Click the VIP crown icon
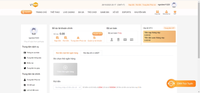 click(175, 11)
